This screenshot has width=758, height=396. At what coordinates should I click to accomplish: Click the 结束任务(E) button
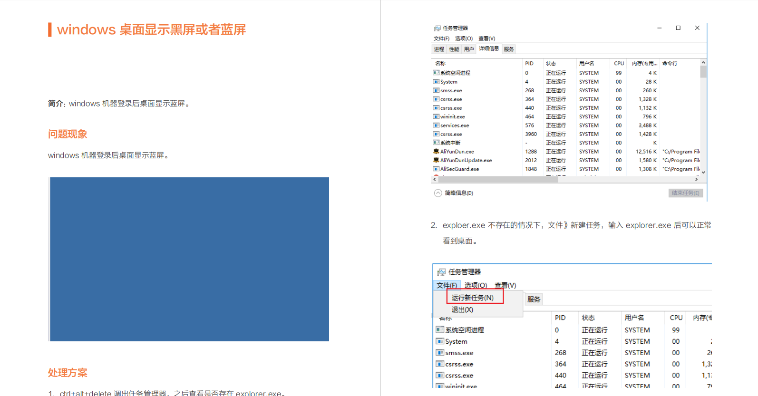(685, 193)
